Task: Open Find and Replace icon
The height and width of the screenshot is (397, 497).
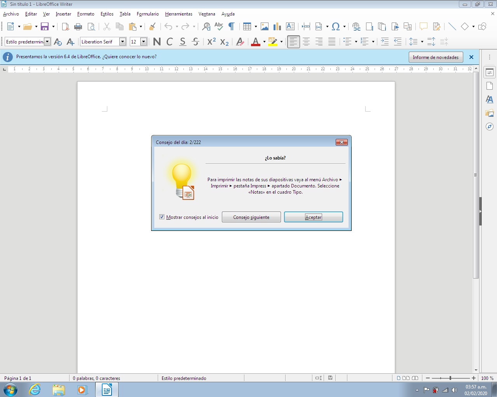Action: pos(206,26)
